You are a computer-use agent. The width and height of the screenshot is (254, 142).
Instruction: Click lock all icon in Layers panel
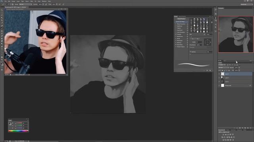tap(229, 71)
